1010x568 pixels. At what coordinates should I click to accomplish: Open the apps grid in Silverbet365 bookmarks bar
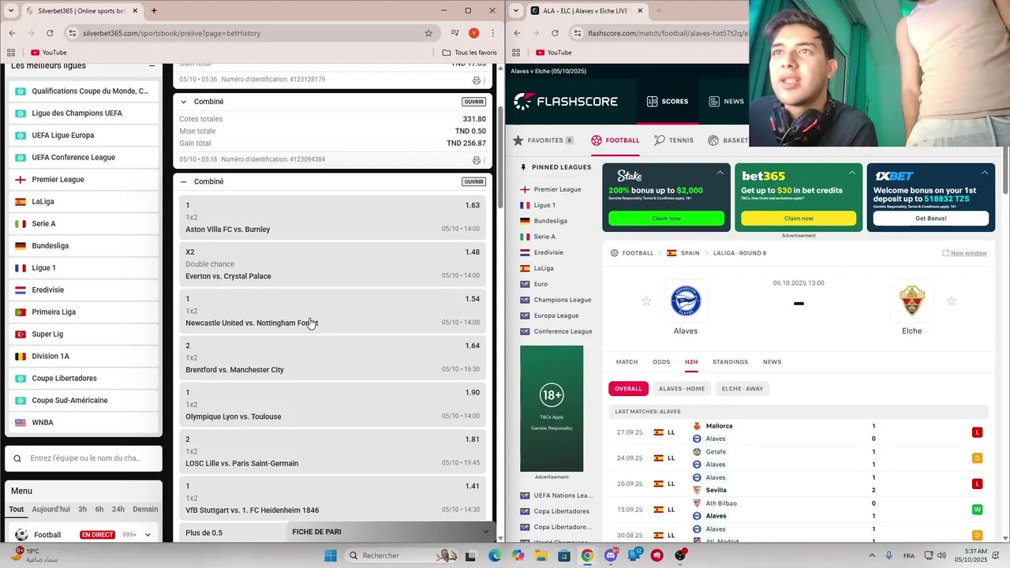click(x=11, y=53)
